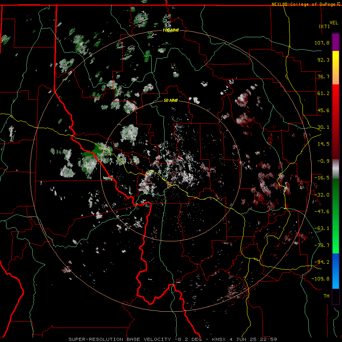The image size is (342, 342).
Task: Click the -47.6 velocity scale value
Action: [322, 212]
